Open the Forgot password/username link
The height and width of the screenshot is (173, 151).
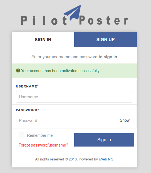[43, 145]
